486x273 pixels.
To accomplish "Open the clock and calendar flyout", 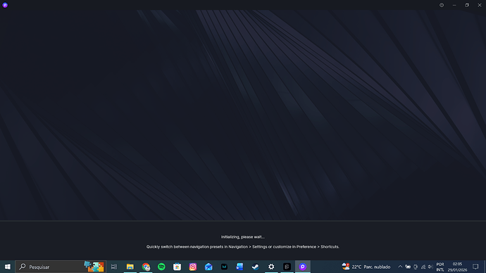I will pyautogui.click(x=457, y=267).
